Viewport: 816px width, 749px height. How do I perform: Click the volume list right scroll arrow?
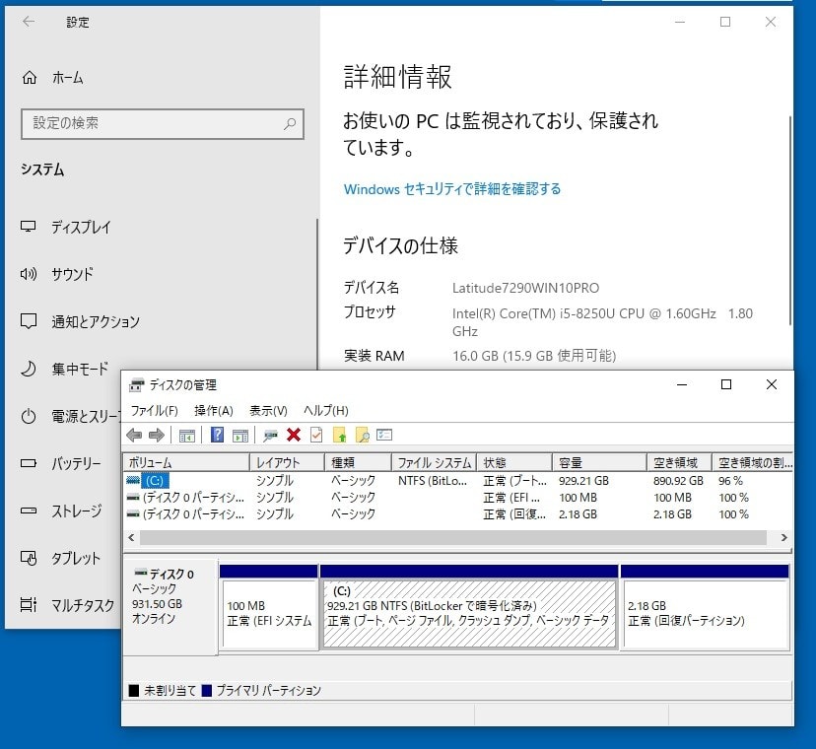click(x=783, y=537)
